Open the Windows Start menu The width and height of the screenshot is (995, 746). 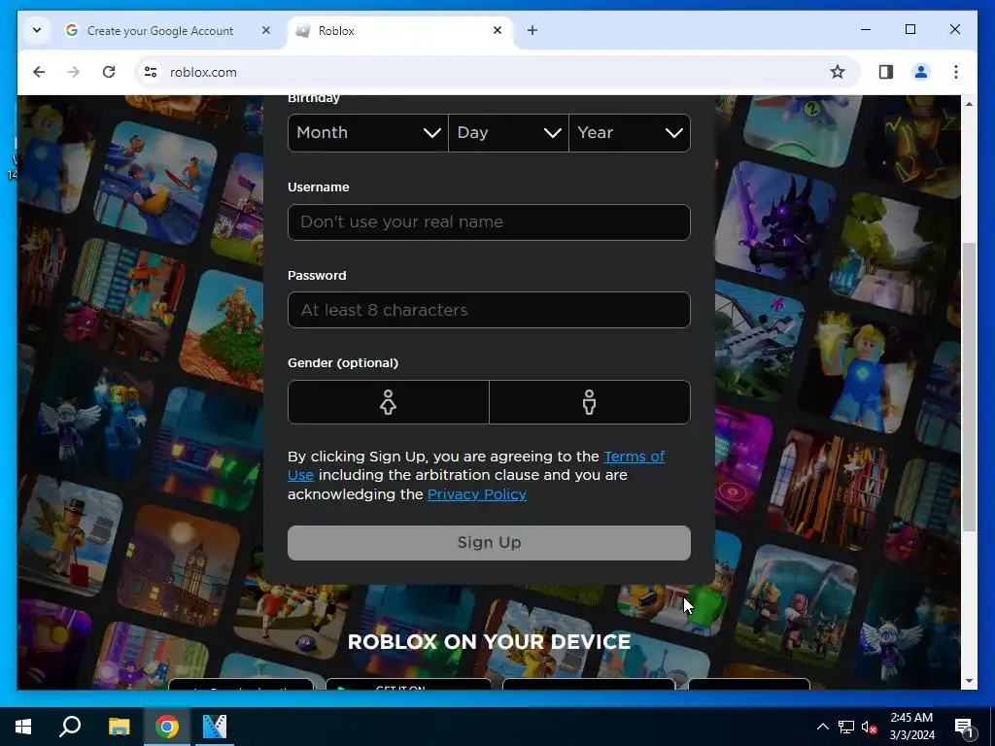tap(23, 727)
